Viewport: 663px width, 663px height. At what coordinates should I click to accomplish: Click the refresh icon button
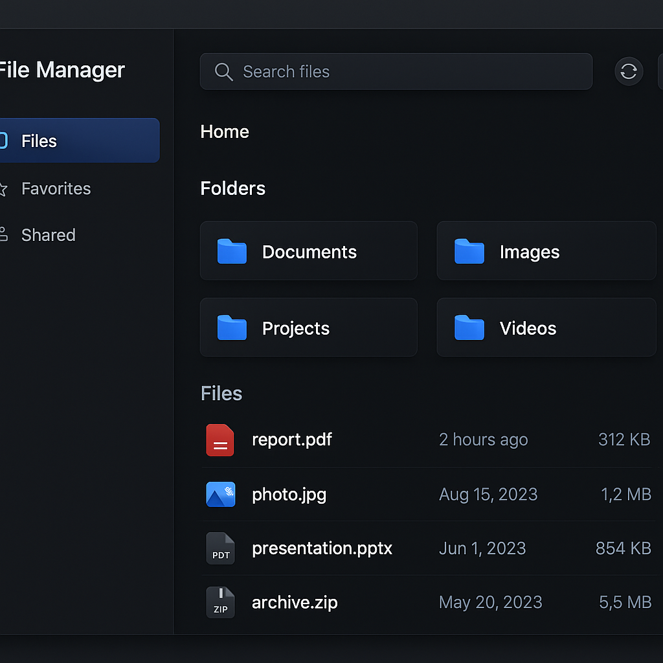(x=629, y=71)
